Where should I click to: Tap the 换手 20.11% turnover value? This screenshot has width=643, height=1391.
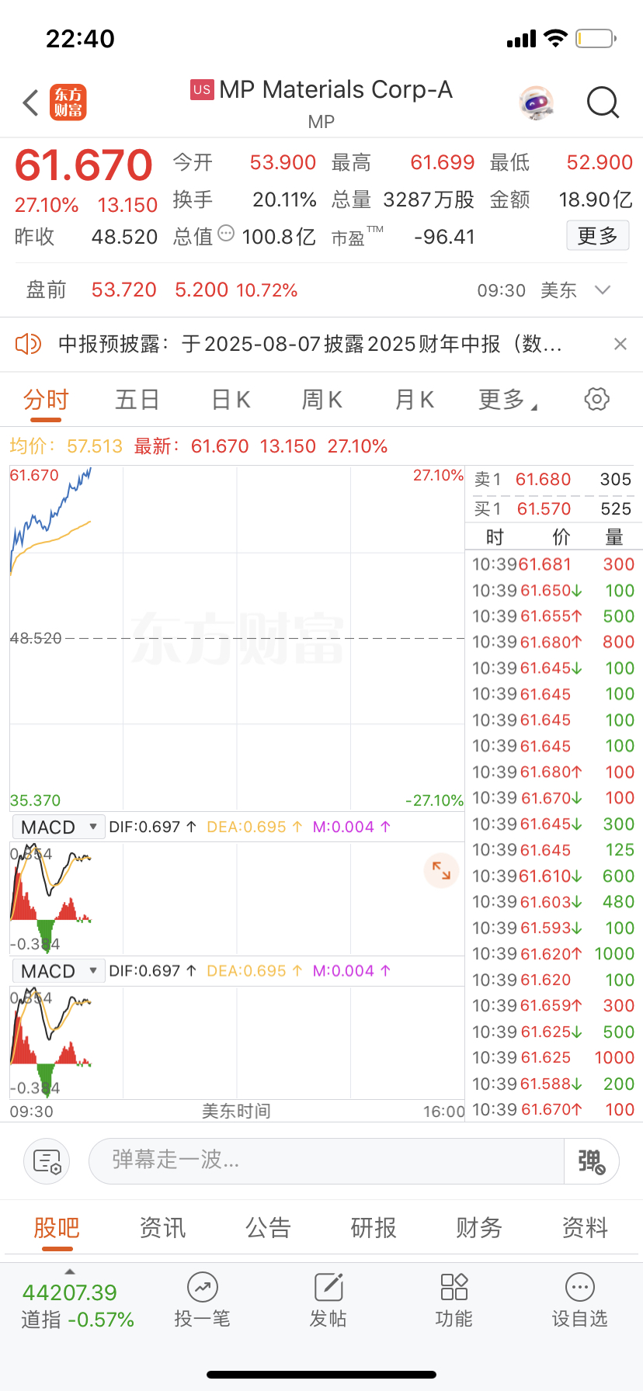click(x=284, y=199)
